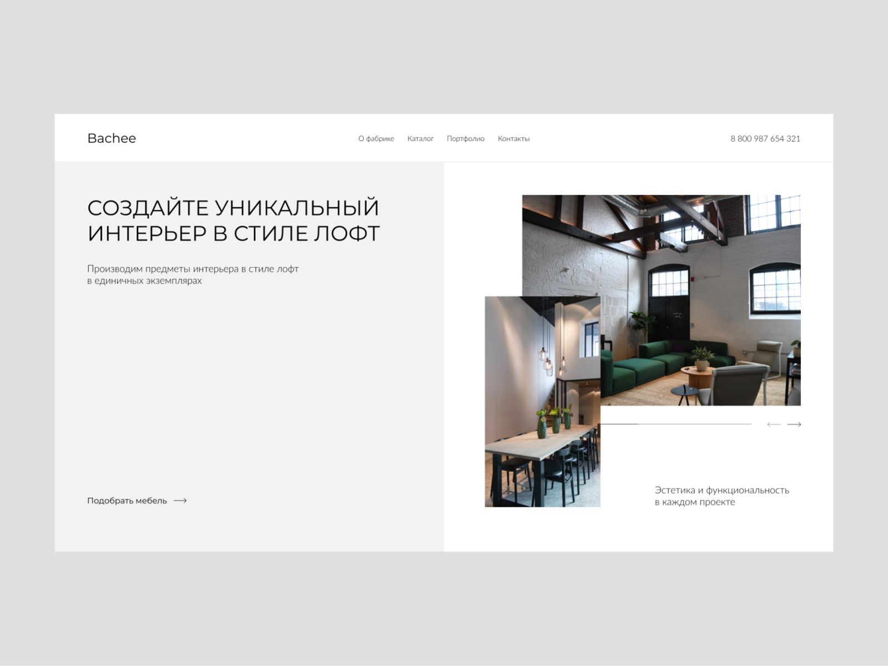Call the 8 800 987 654 321 number
This screenshot has width=888, height=666.
coord(765,138)
